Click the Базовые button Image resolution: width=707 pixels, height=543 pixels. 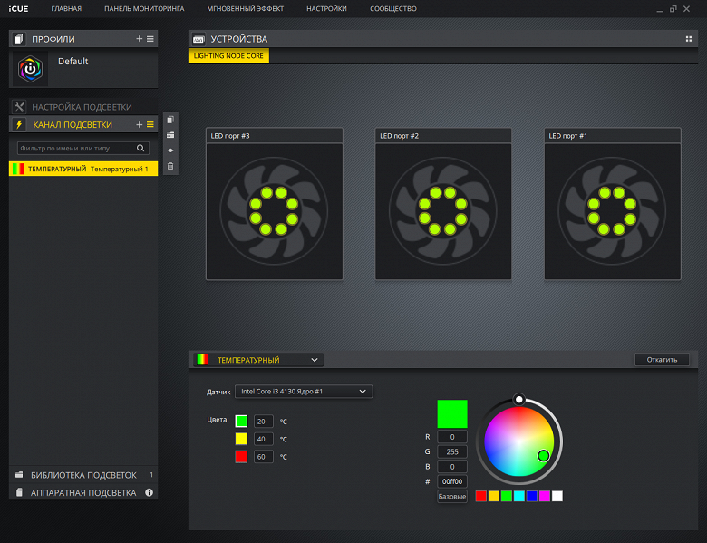[x=452, y=497]
